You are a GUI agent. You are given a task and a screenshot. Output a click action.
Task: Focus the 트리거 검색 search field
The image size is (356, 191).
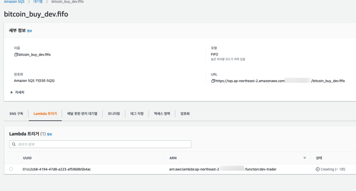[100, 144]
